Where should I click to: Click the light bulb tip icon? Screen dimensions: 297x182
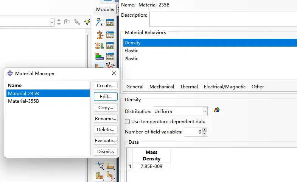pyautogui.click(x=87, y=22)
